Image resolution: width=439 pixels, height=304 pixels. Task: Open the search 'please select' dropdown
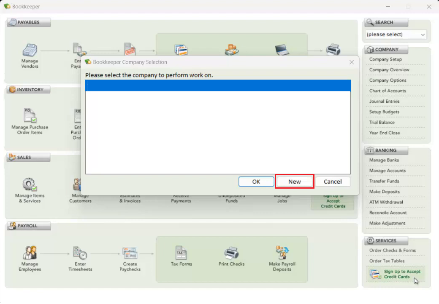[x=396, y=35]
